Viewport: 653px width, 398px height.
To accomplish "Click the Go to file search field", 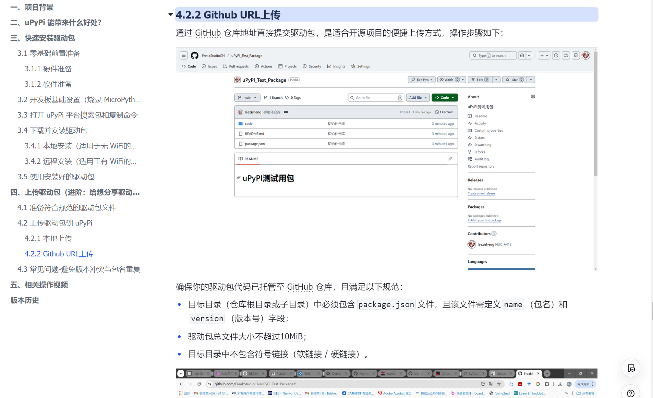I will [x=376, y=98].
